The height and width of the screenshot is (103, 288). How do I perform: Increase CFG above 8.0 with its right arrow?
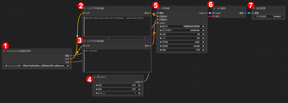(203, 38)
